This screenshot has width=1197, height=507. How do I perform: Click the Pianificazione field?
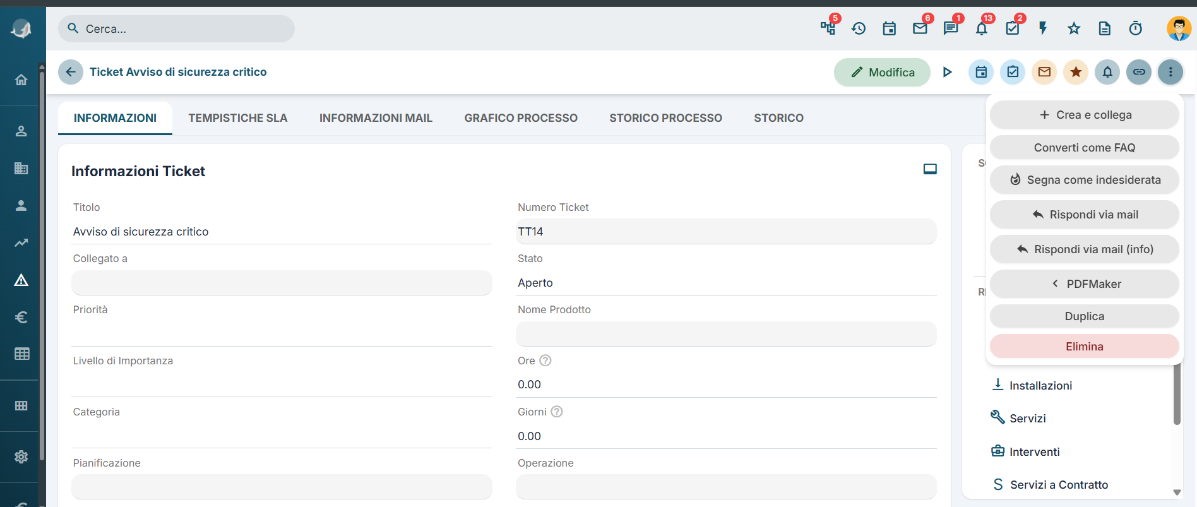[282, 487]
